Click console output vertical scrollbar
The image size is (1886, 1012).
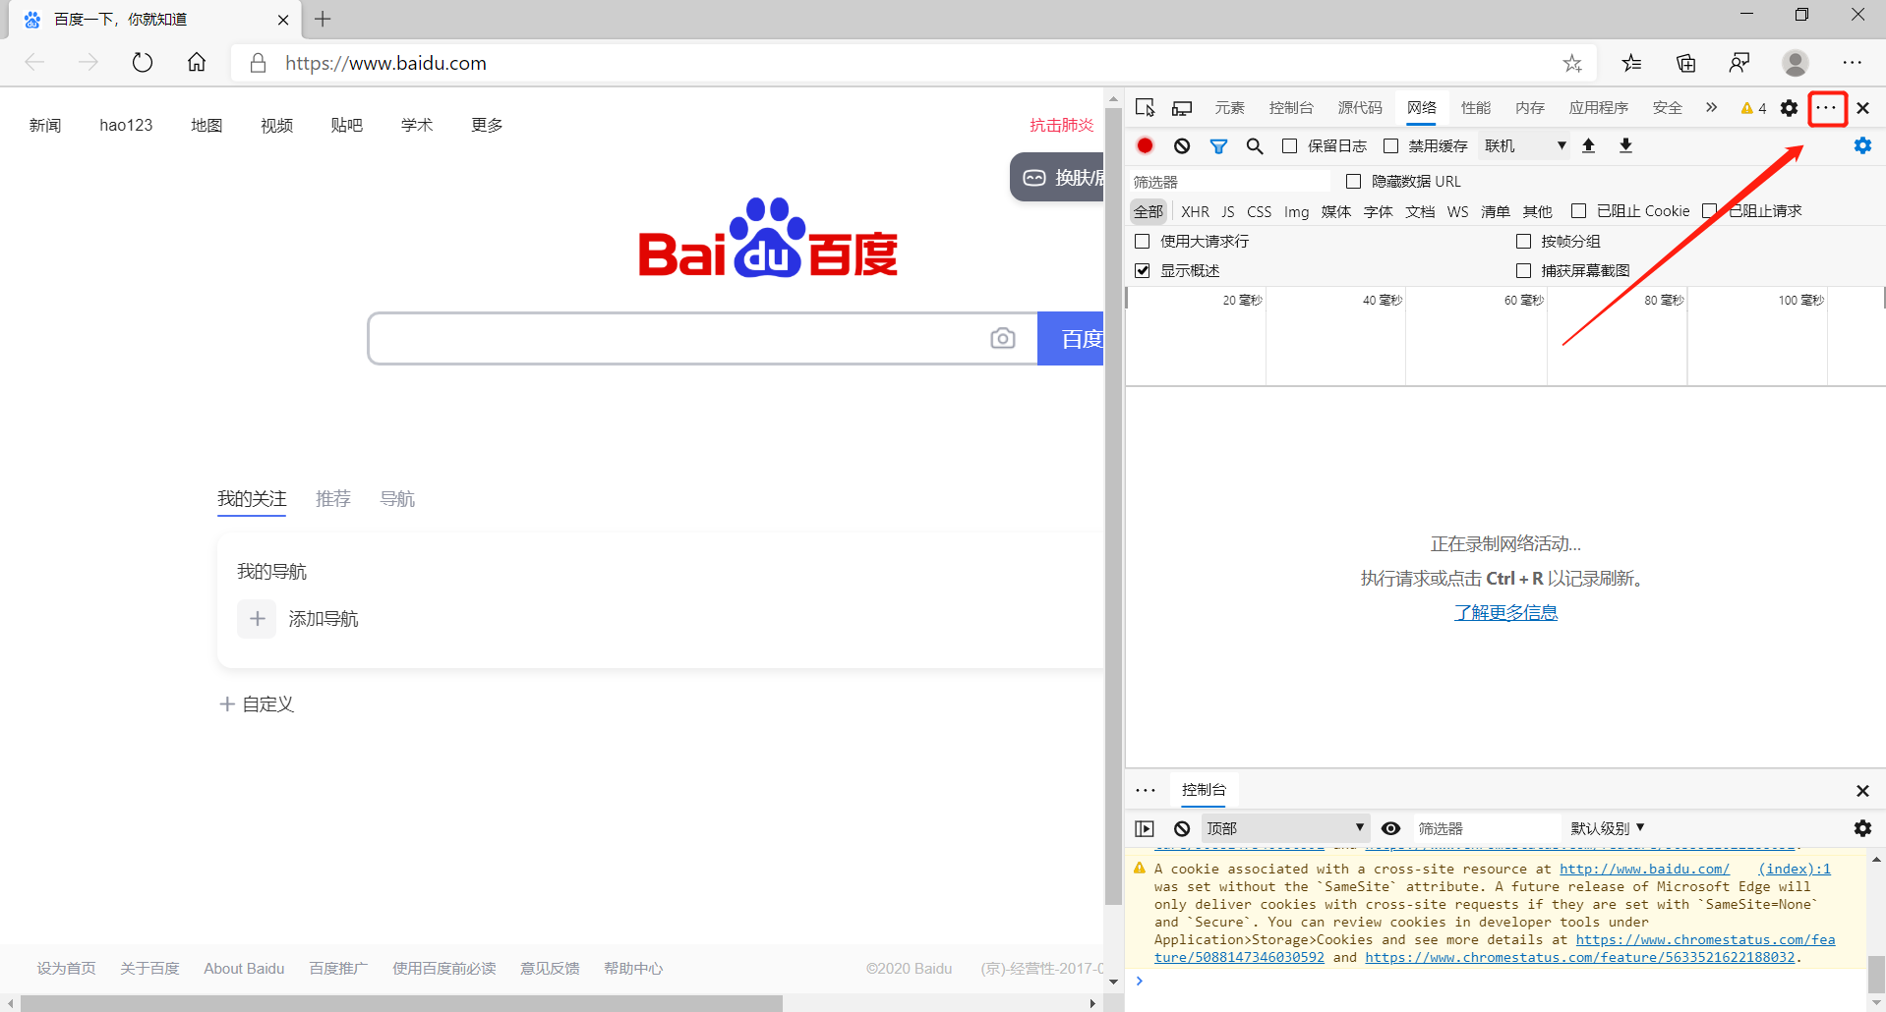coord(1876,974)
